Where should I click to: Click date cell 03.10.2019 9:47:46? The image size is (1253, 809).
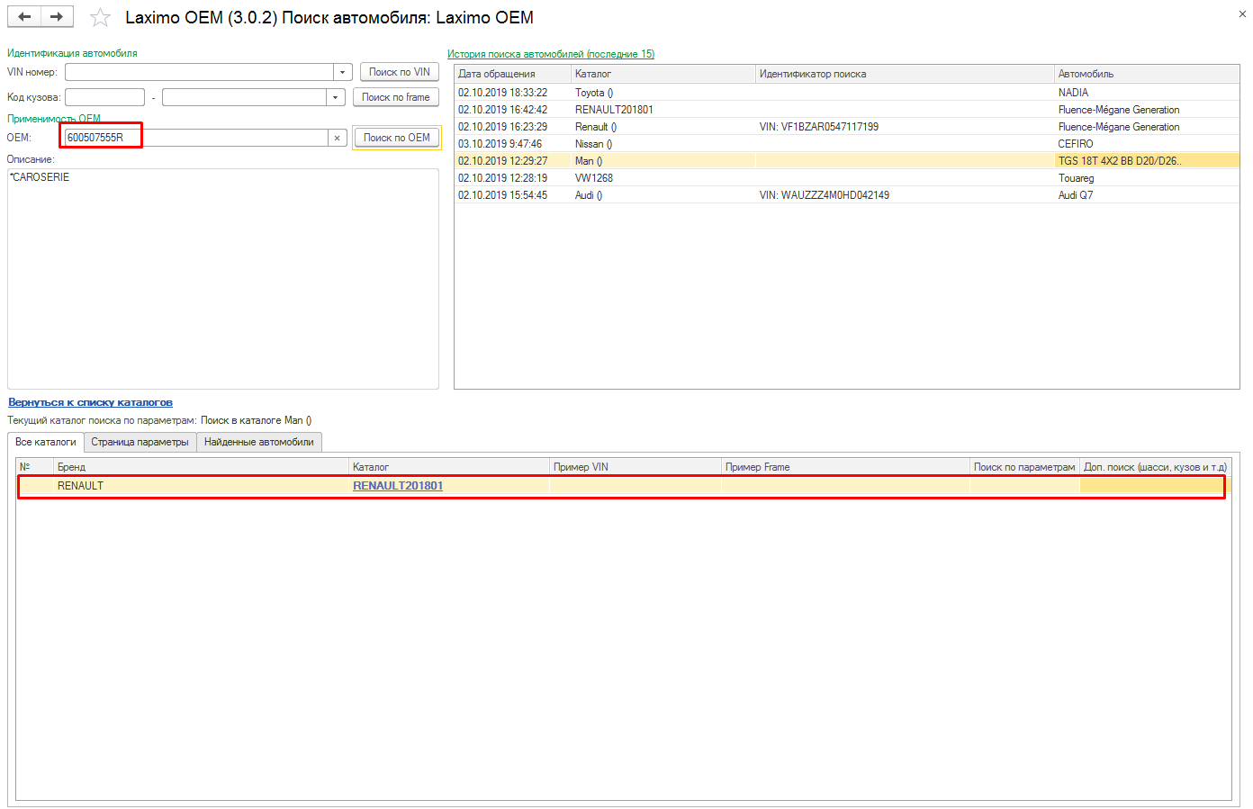coord(512,144)
